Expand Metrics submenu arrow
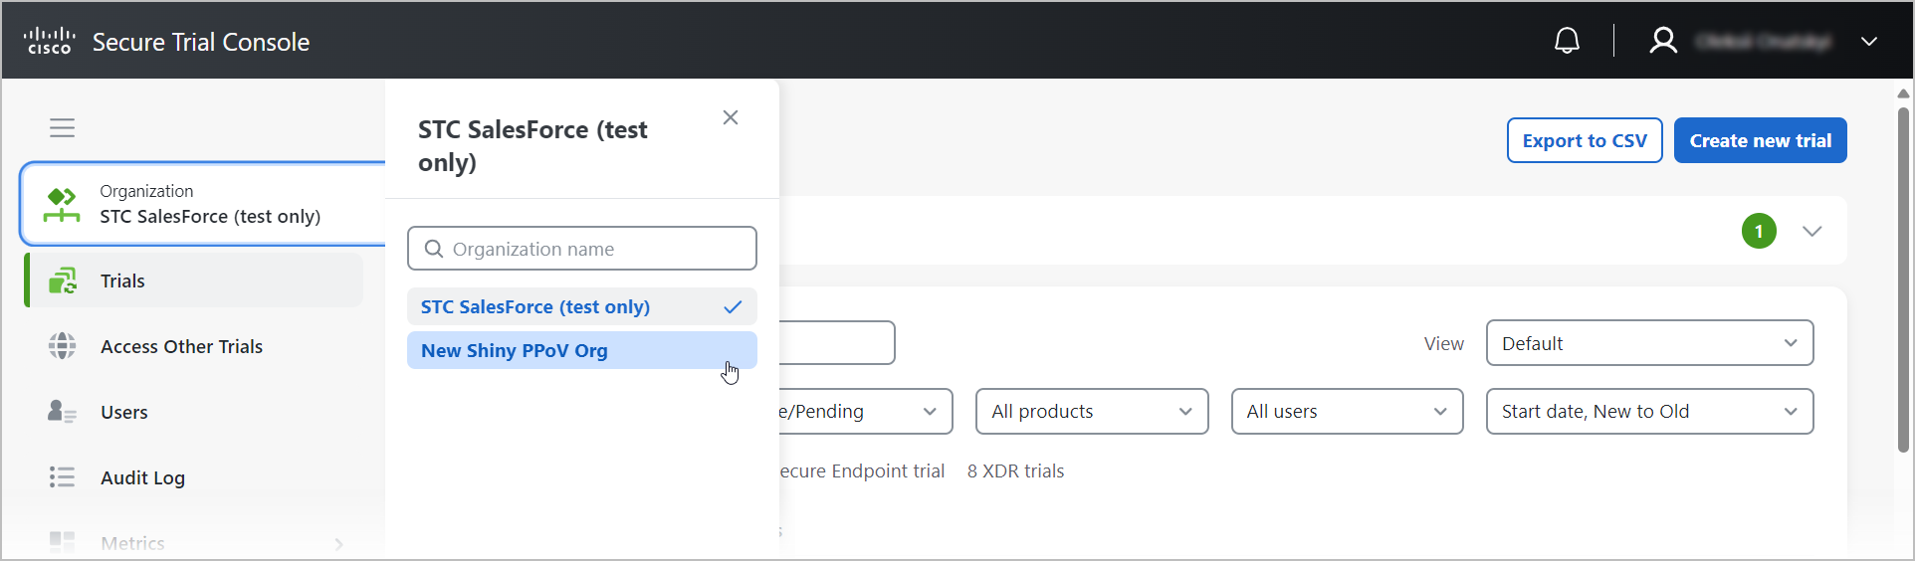This screenshot has width=1915, height=561. click(339, 544)
